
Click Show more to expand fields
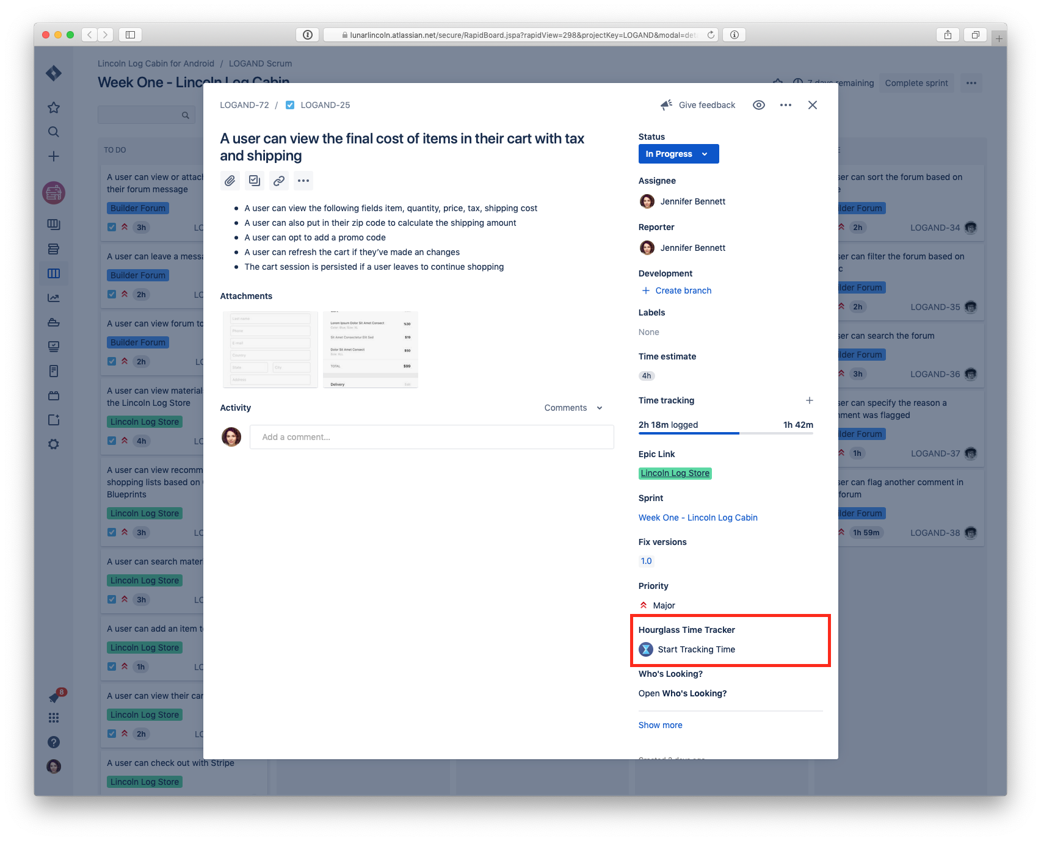click(x=660, y=725)
